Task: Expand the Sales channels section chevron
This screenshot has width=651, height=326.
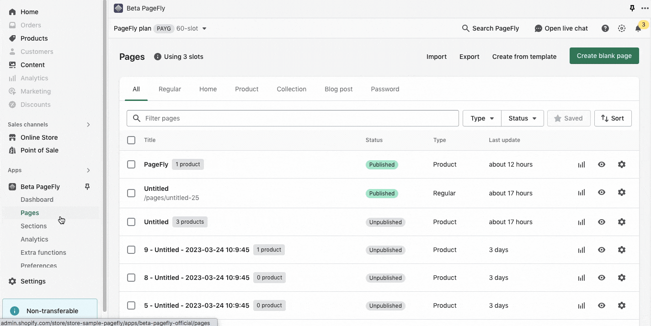Action: click(88, 125)
